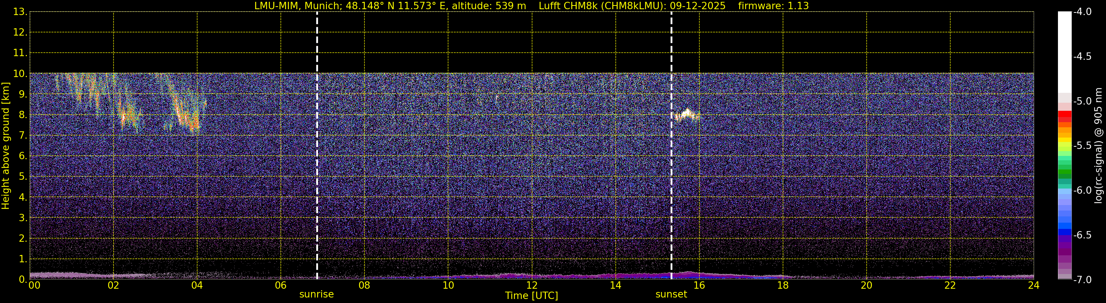Click the "1." height axis tick label
The image size is (1106, 303).
[x=23, y=259]
